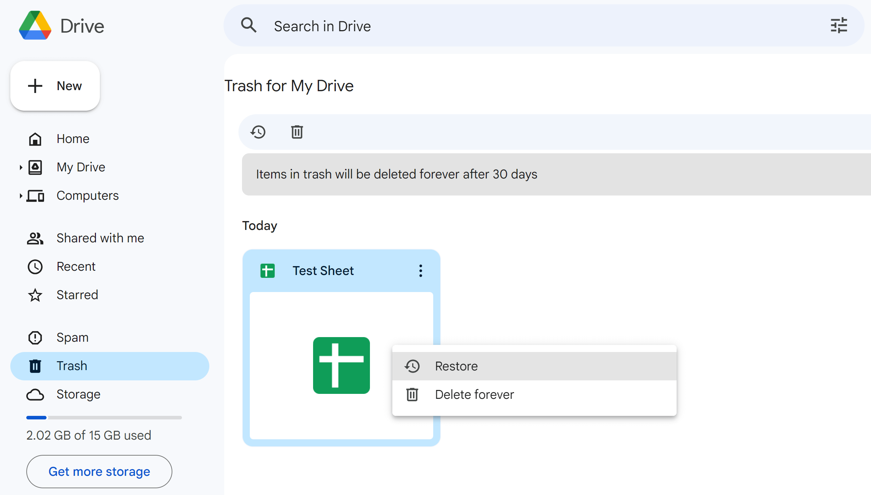Click the Storage cloud icon

[x=35, y=394]
